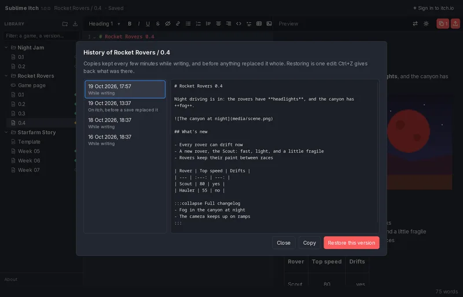This screenshot has height=297, width=463.
Task: Open Rocket Rovers version 0.3
Action: pyautogui.click(x=41, y=113)
